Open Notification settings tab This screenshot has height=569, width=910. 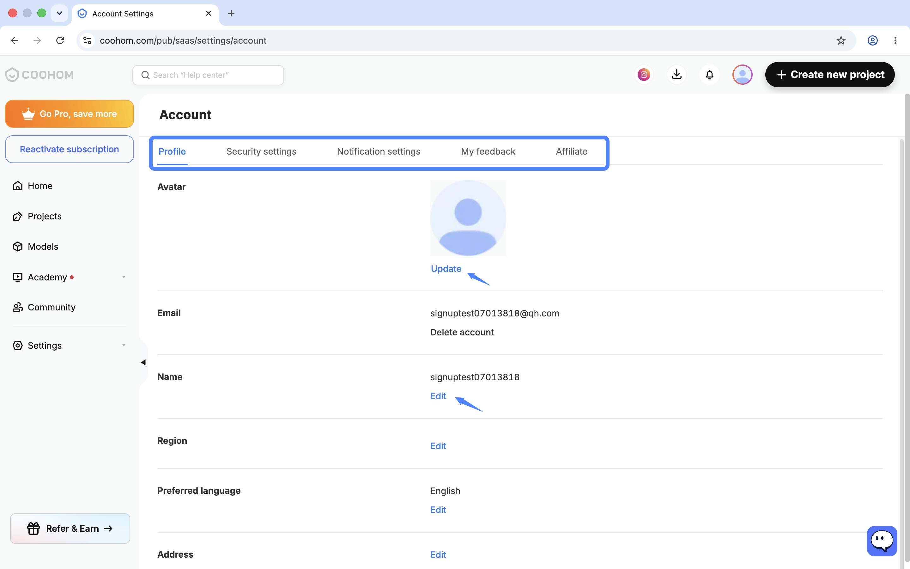point(379,151)
